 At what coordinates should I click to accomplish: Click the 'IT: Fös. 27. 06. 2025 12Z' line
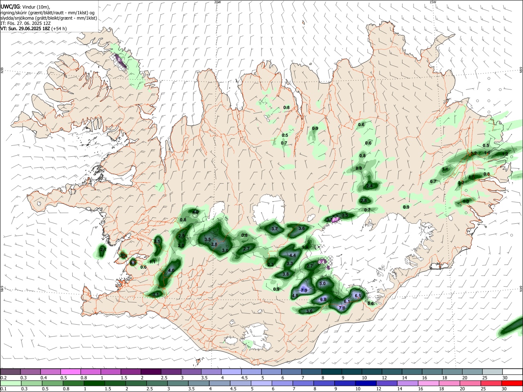pyautogui.click(x=25, y=23)
